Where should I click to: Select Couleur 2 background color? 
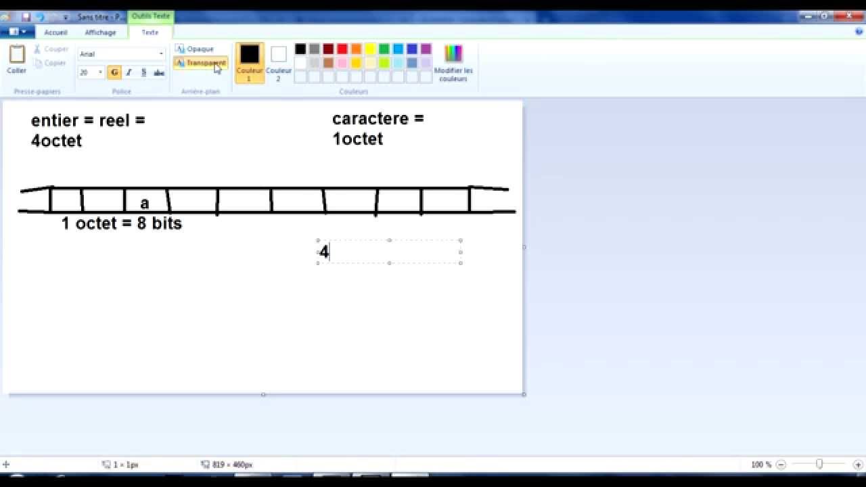coord(278,62)
